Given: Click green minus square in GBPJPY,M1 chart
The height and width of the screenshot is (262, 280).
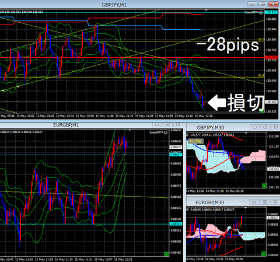Looking at the screenshot, I should [x=262, y=111].
